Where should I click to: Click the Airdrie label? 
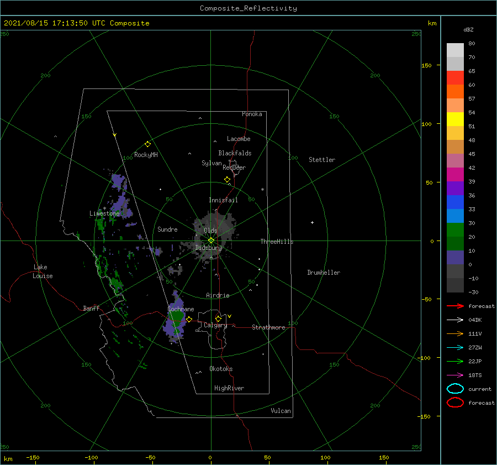[218, 295]
